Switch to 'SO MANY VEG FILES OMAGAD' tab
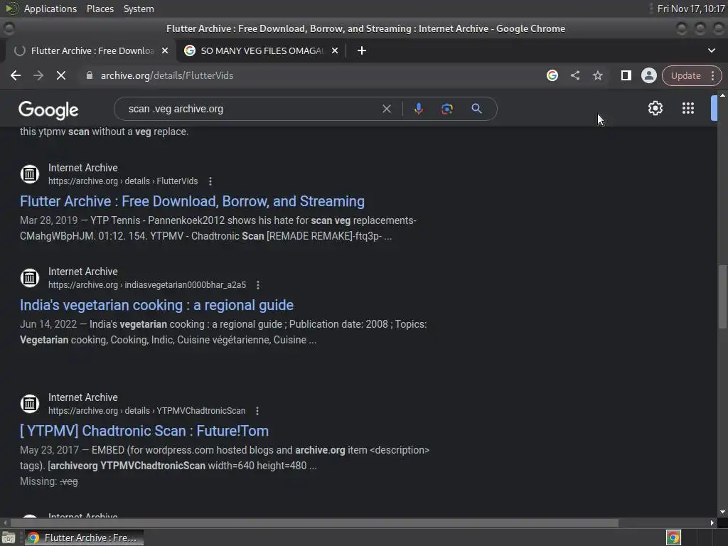The image size is (728, 546). point(262,50)
